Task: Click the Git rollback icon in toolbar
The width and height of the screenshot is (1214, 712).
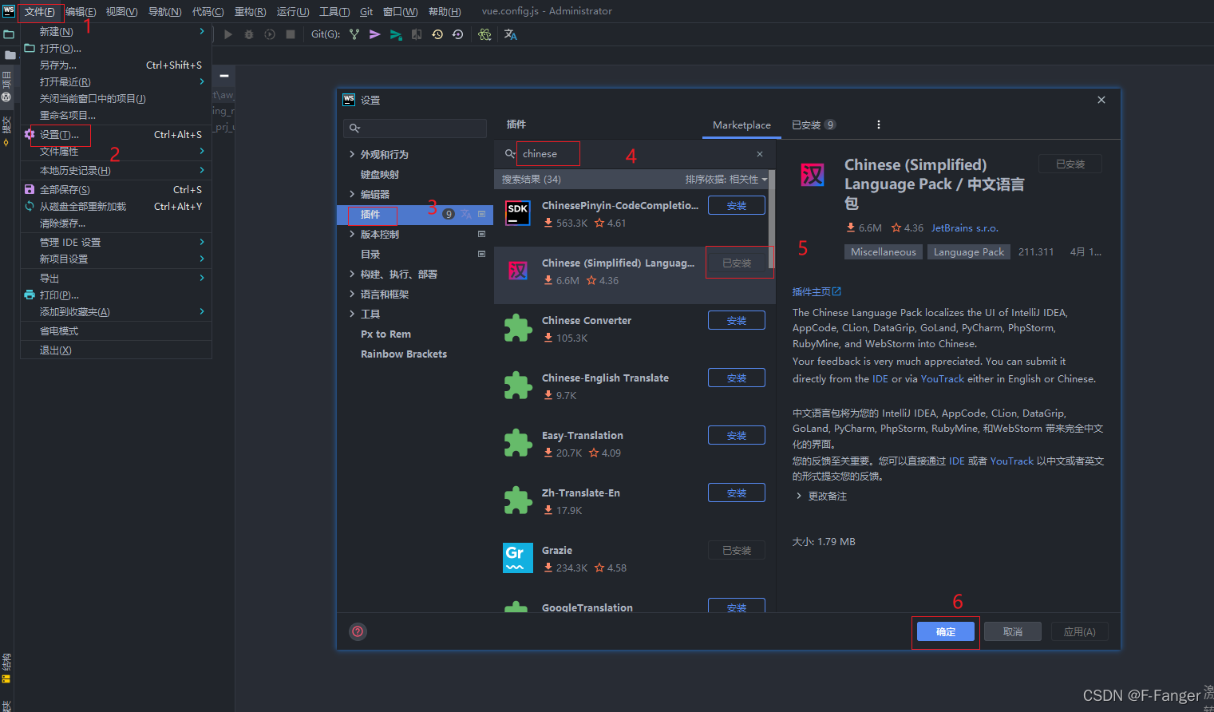Action: point(457,34)
